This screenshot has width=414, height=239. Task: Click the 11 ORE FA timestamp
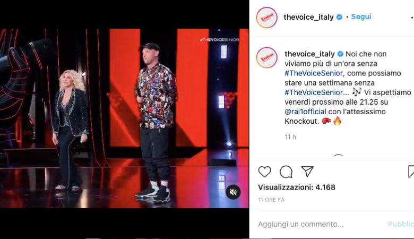[271, 200]
